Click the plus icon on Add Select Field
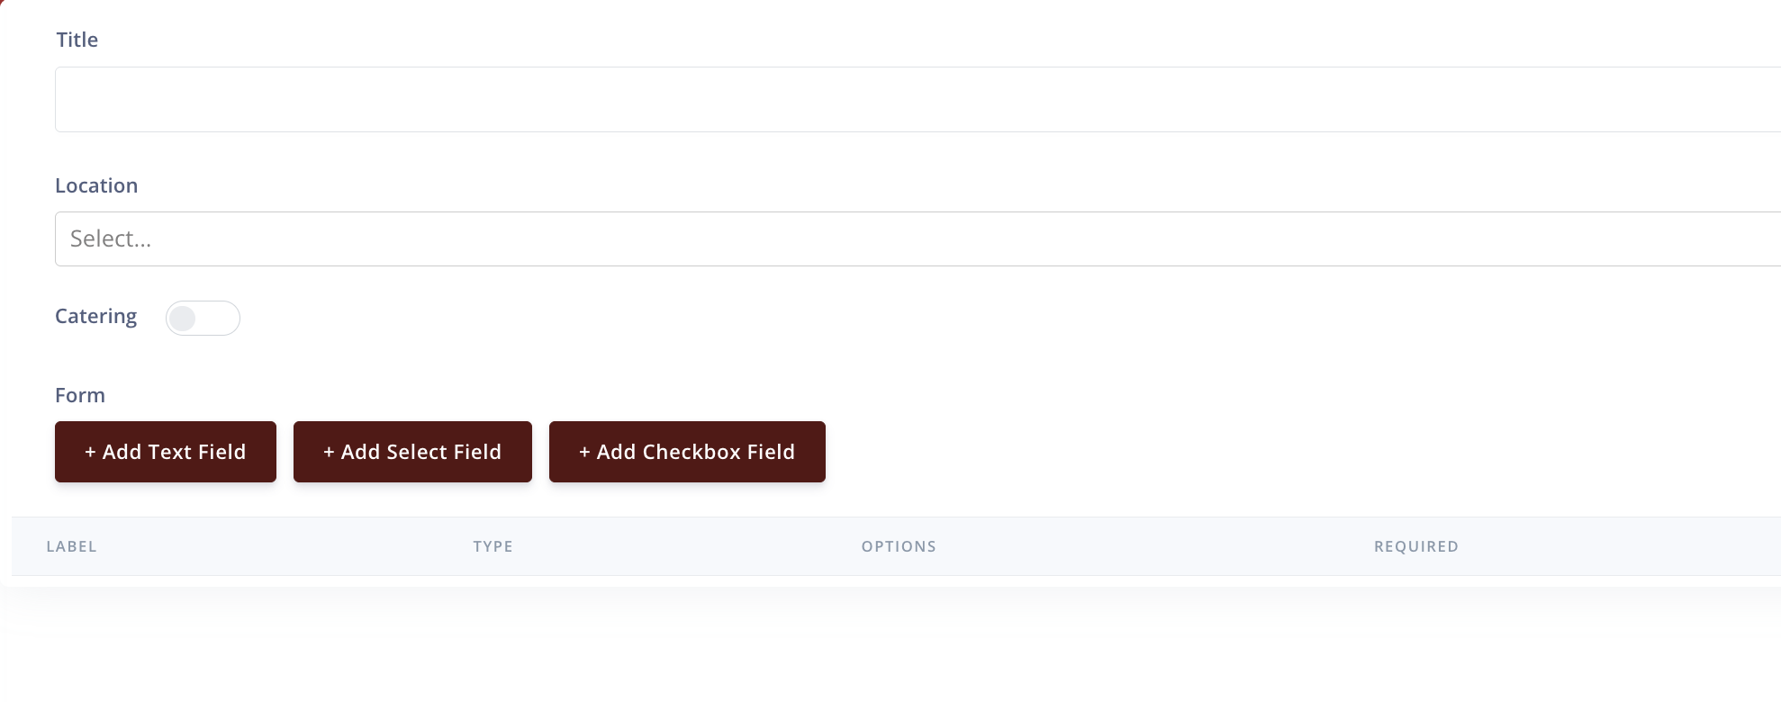The width and height of the screenshot is (1781, 702). pos(329,453)
